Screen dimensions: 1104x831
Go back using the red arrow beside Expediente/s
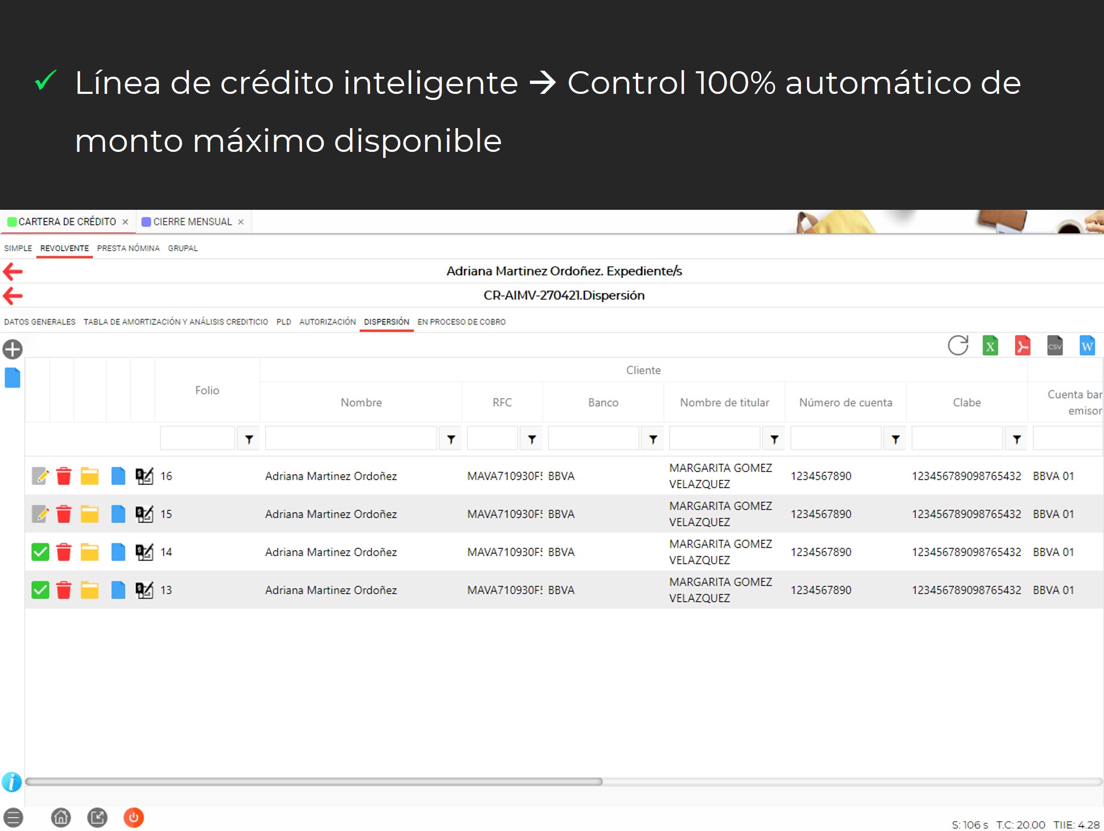click(13, 271)
